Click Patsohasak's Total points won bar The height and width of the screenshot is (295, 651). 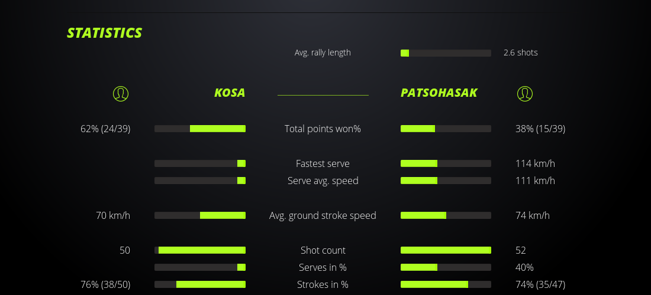(446, 129)
